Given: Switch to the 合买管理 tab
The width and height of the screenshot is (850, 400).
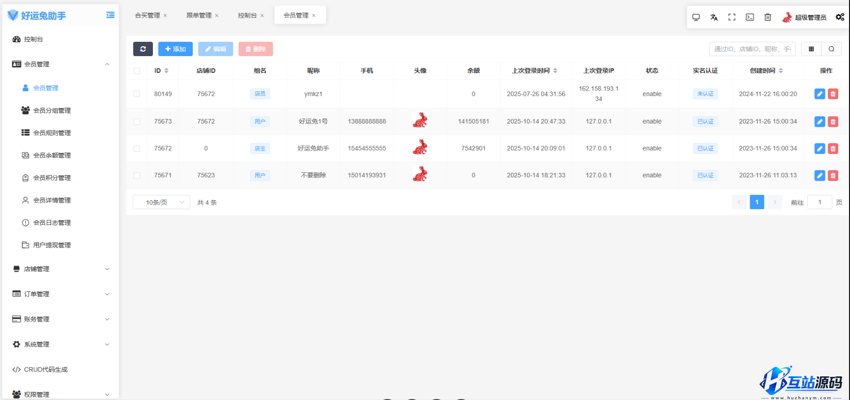Looking at the screenshot, I should (x=147, y=16).
